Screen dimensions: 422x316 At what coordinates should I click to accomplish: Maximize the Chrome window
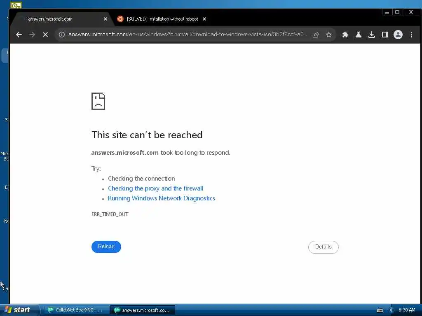[x=397, y=12]
